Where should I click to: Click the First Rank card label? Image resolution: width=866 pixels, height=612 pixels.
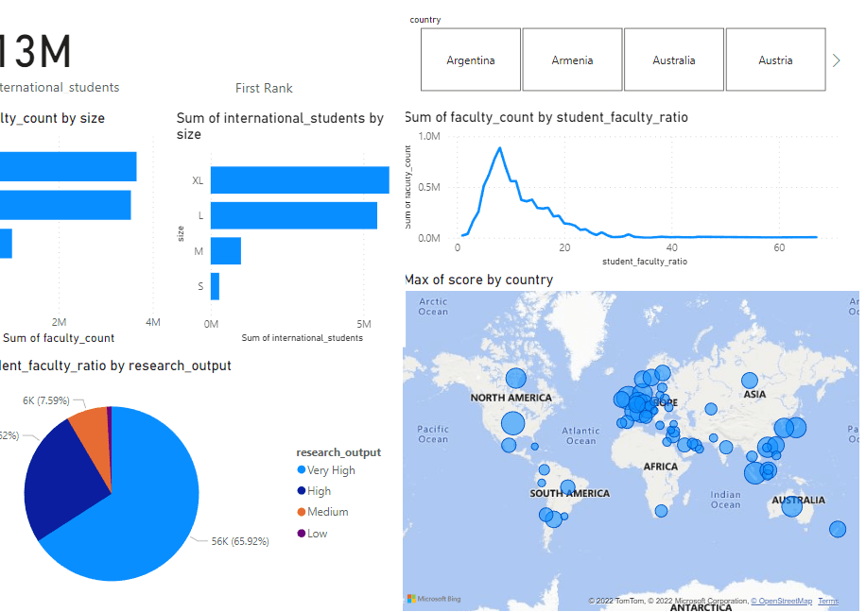point(264,88)
